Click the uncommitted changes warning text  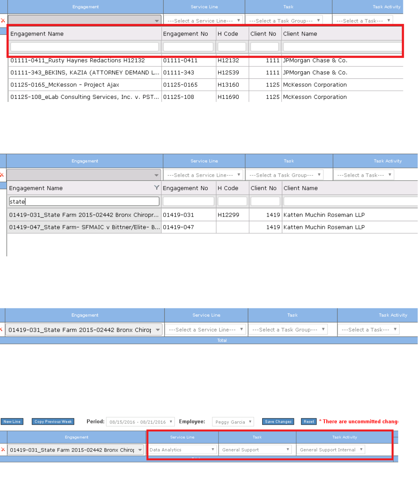click(x=359, y=422)
